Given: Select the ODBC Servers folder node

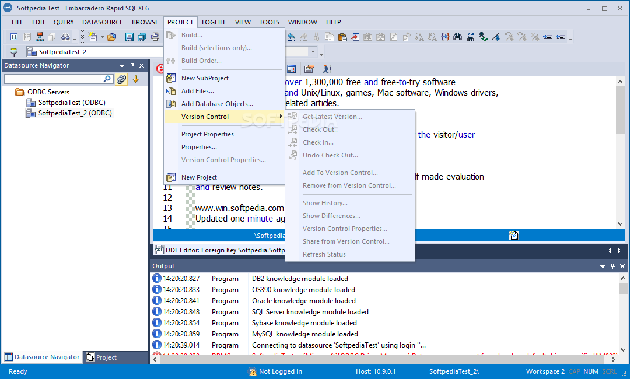Looking at the screenshot, I should [x=48, y=92].
